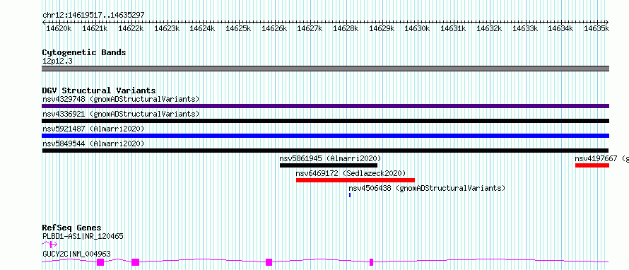The image size is (629, 270).
Task: Click the 14633k ruler tick label
Action: coord(524,28)
